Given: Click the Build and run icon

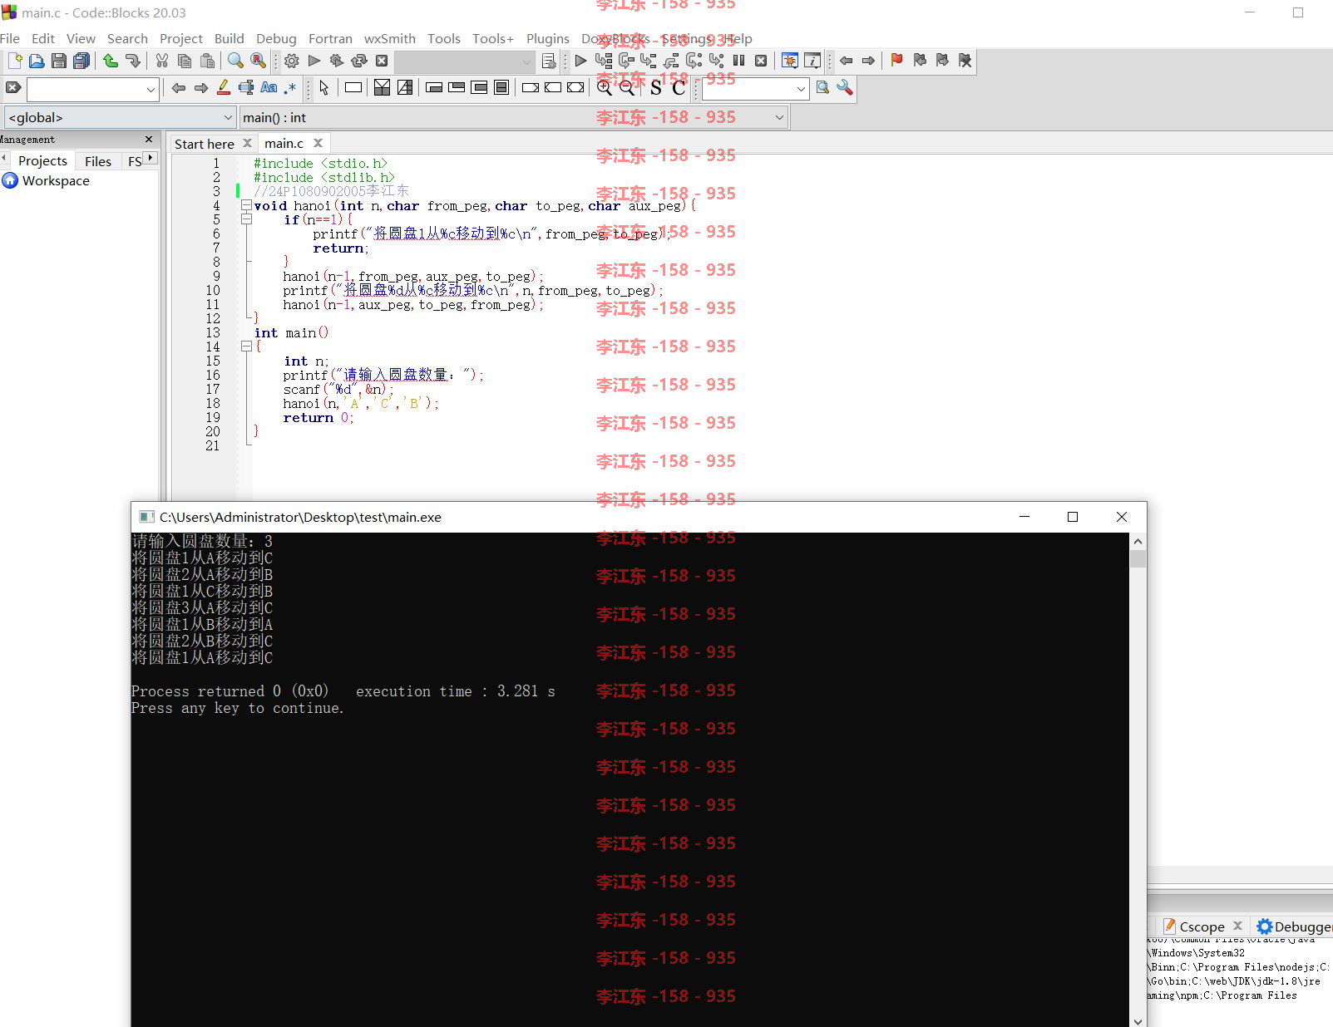Looking at the screenshot, I should pyautogui.click(x=337, y=61).
